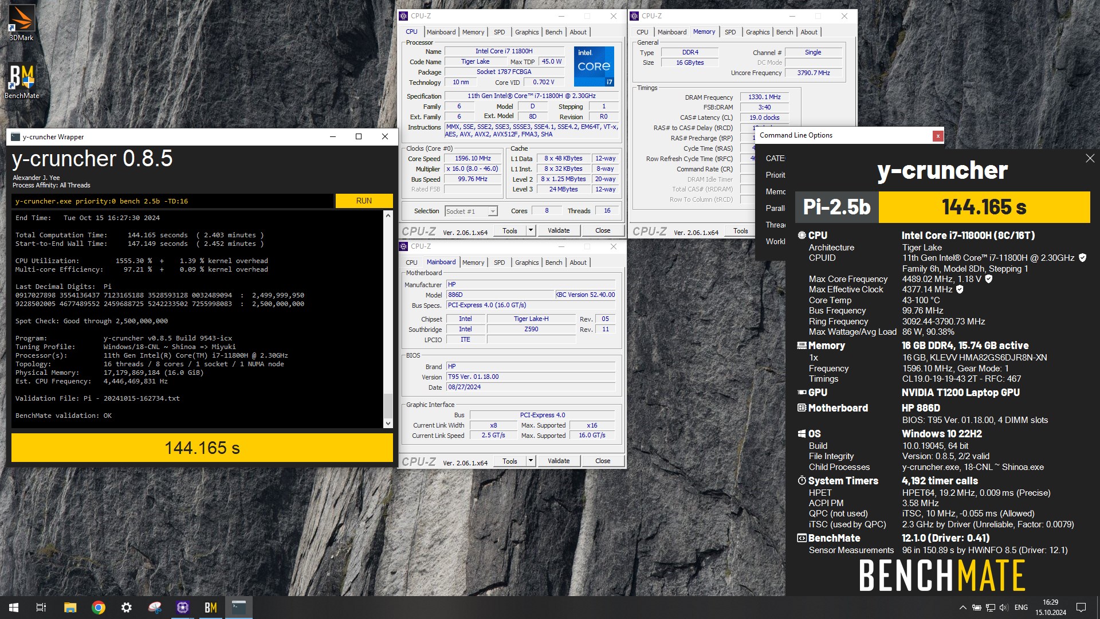Expand Tools arrow in CPU-Z Mainboard window
The height and width of the screenshot is (619, 1100).
531,461
